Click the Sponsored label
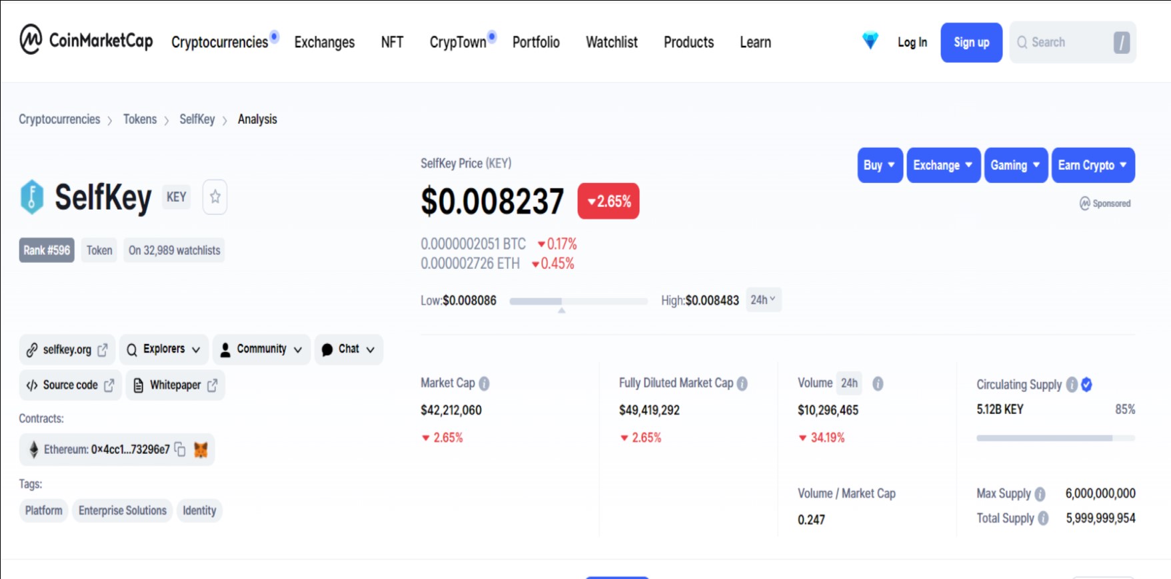This screenshot has height=579, width=1171. [1105, 204]
